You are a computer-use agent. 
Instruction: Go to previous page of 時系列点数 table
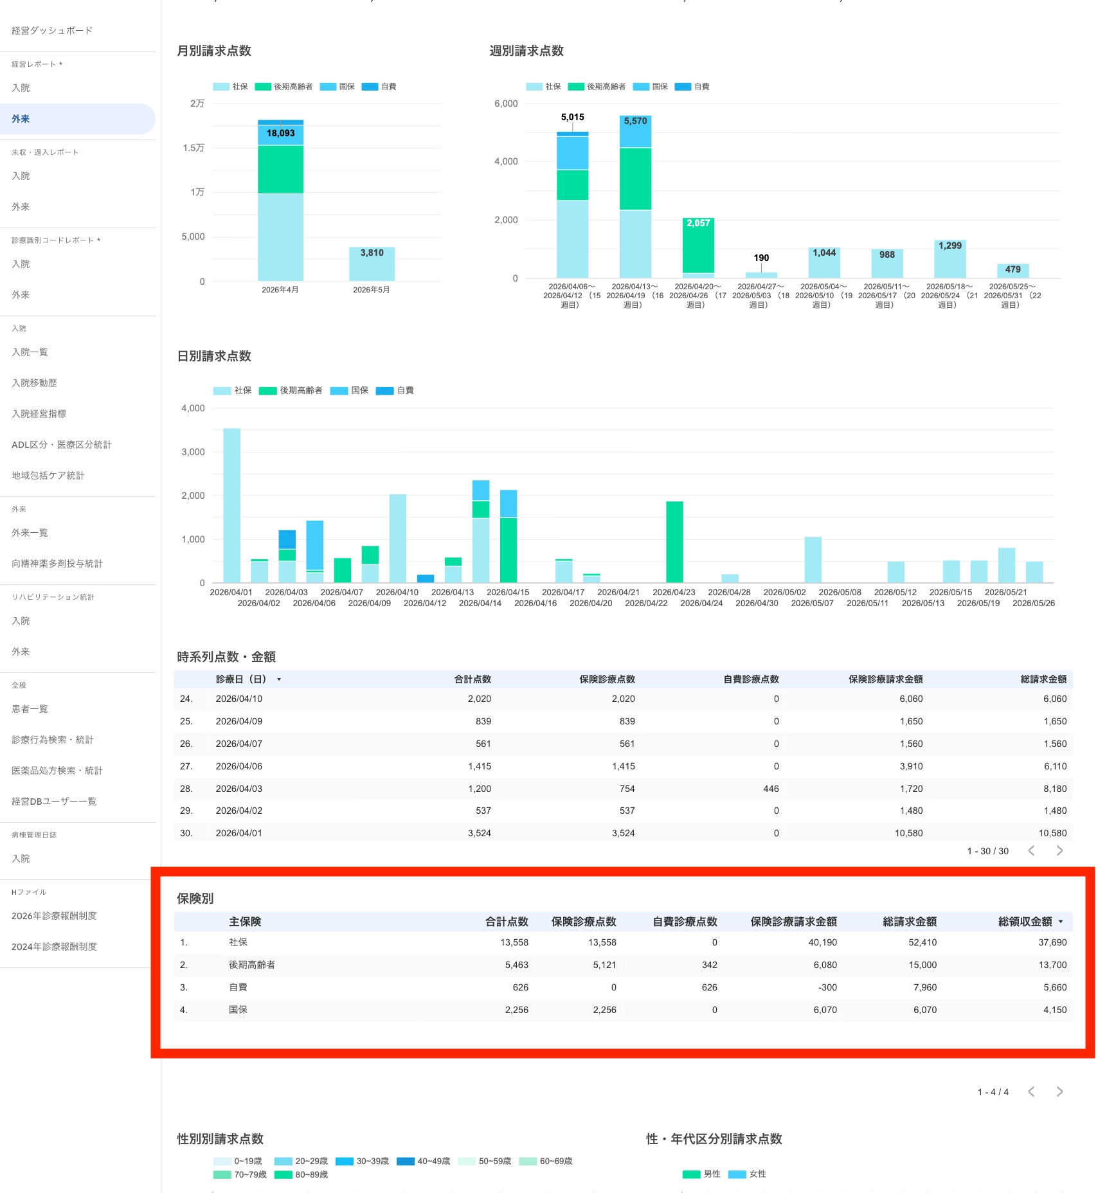[1031, 850]
